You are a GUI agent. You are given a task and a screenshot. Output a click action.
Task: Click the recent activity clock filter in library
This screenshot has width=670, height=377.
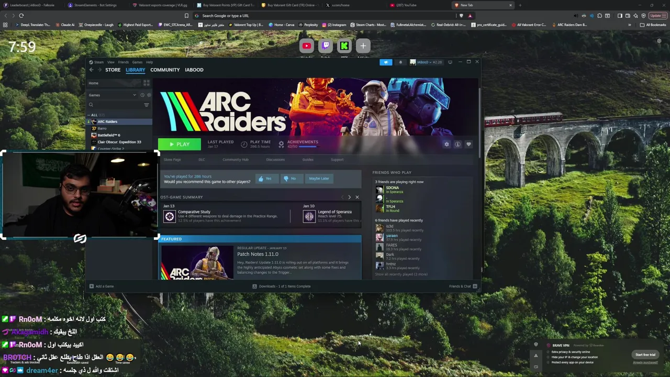[142, 95]
